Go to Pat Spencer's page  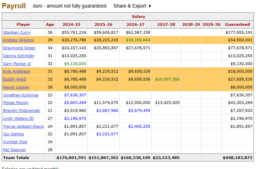pos(14,150)
